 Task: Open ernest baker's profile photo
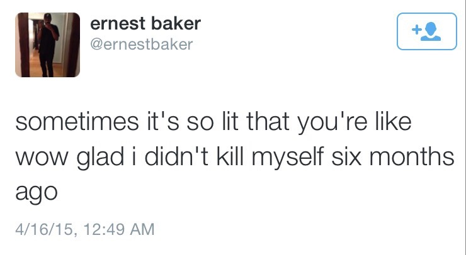click(x=48, y=45)
